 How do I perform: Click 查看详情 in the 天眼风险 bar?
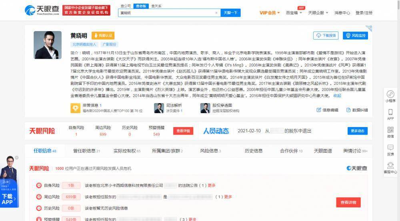183,131
